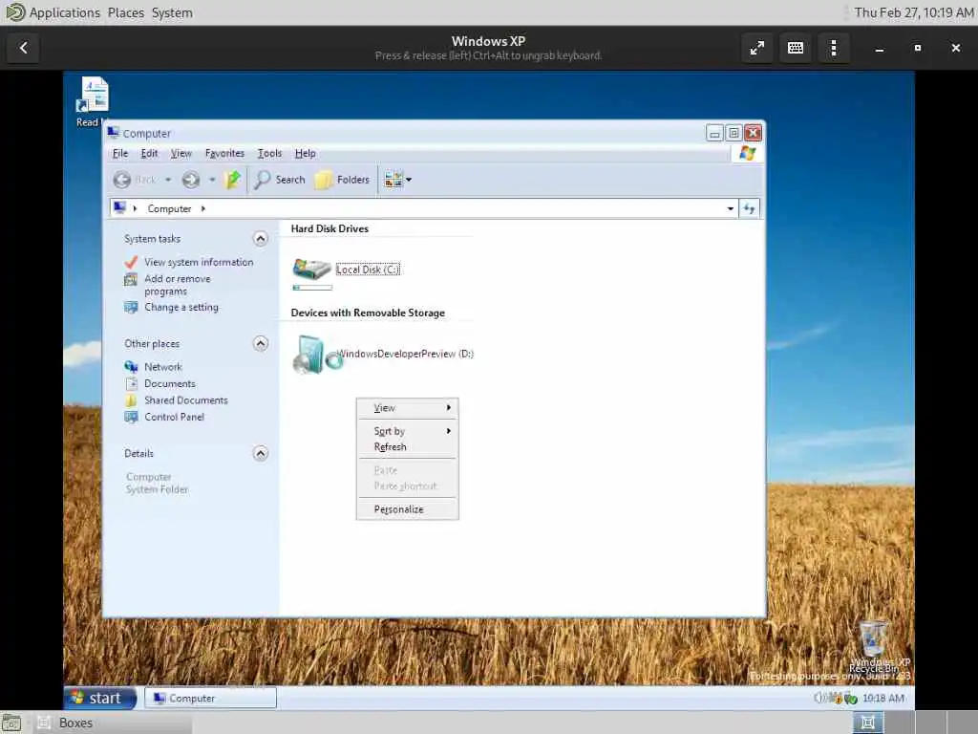Choose Refresh in context menu
Screen dimensions: 978x734
coord(407,447)
